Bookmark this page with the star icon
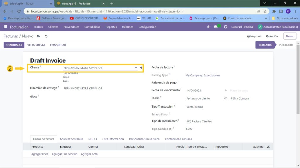 coord(265,11)
